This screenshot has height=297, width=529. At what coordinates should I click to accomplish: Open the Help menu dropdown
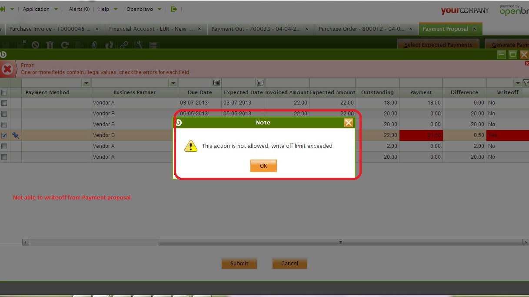click(108, 9)
